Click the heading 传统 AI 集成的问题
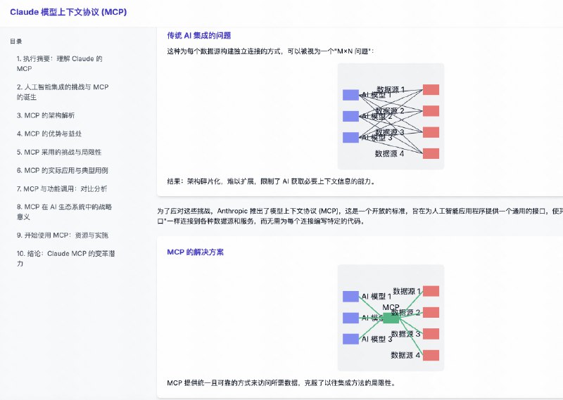 (x=199, y=36)
